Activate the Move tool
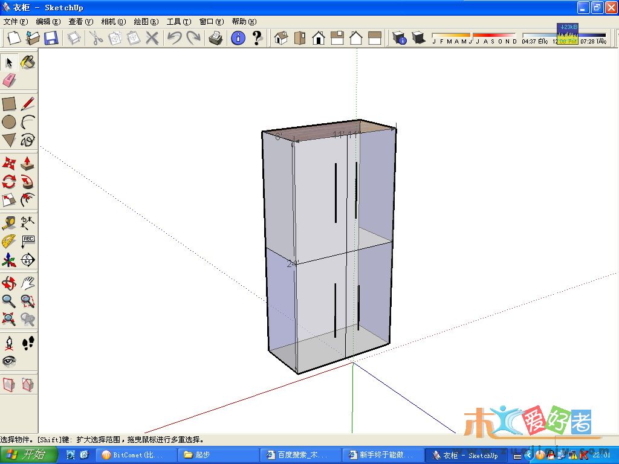The height and width of the screenshot is (464, 619). click(9, 163)
